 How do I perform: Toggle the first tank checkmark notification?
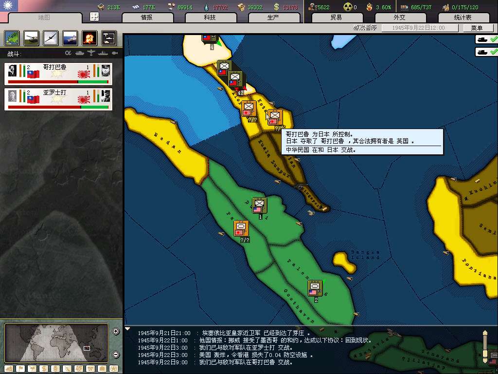486,39
